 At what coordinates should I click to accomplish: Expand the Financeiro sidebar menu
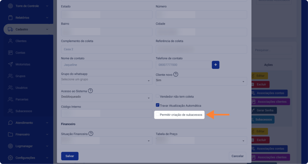27,135
